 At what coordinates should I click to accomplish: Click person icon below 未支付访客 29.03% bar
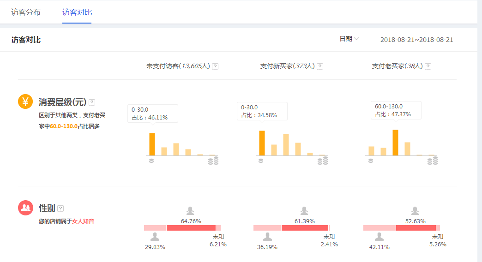[x=155, y=237]
